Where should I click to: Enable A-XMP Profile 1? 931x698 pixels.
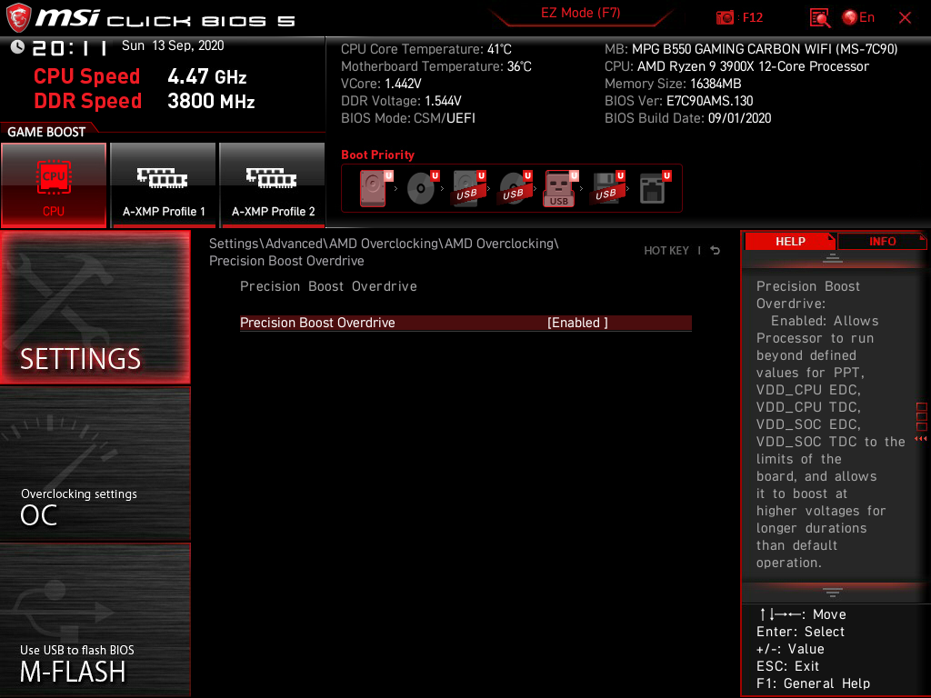coord(164,185)
